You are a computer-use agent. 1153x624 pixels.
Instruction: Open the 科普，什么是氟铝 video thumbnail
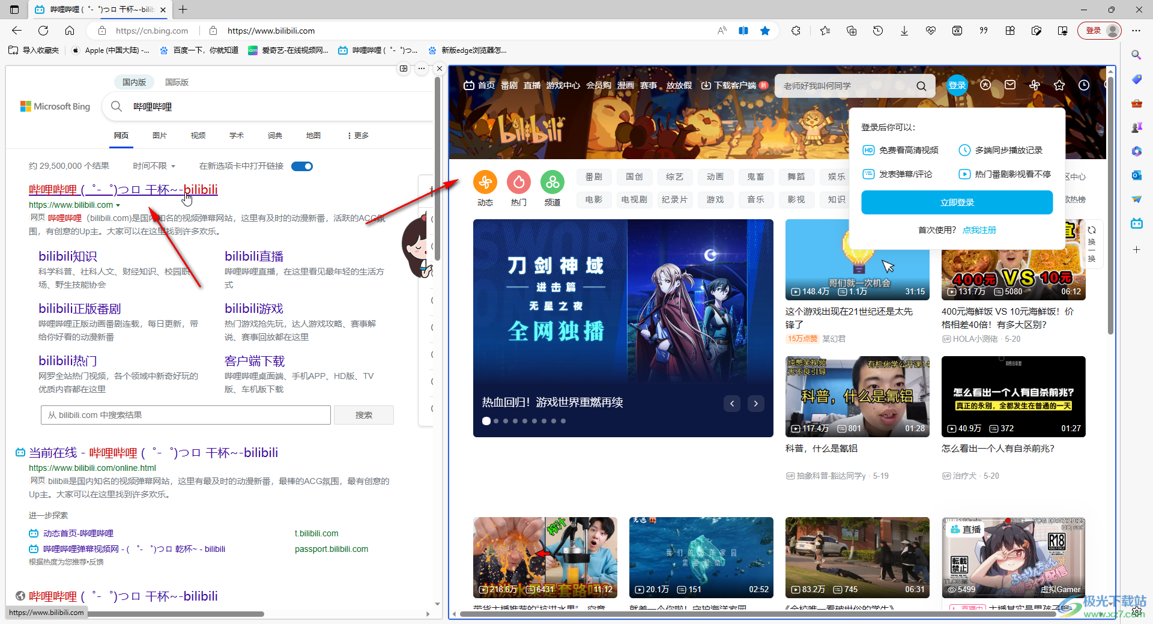(x=858, y=396)
